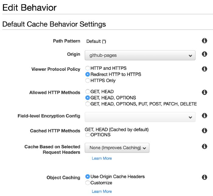Click the Edit Behavior page title
The image size is (213, 196).
coord(29,8)
